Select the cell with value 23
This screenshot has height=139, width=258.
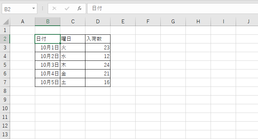[x=98, y=48]
